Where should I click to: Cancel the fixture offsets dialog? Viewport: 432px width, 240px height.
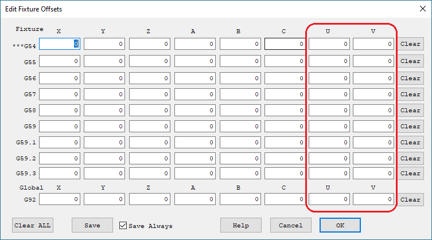(x=290, y=225)
